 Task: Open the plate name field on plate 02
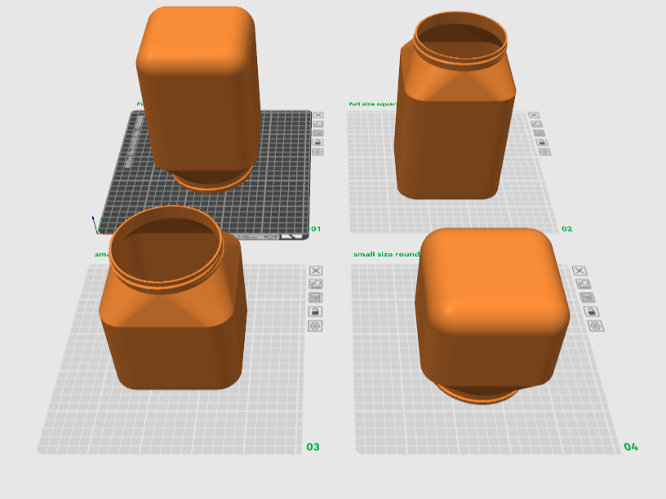coord(539,133)
